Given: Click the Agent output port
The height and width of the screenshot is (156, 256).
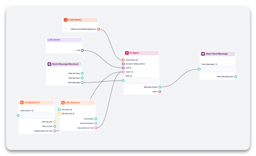Looking at the screenshot, I should pos(160,92).
